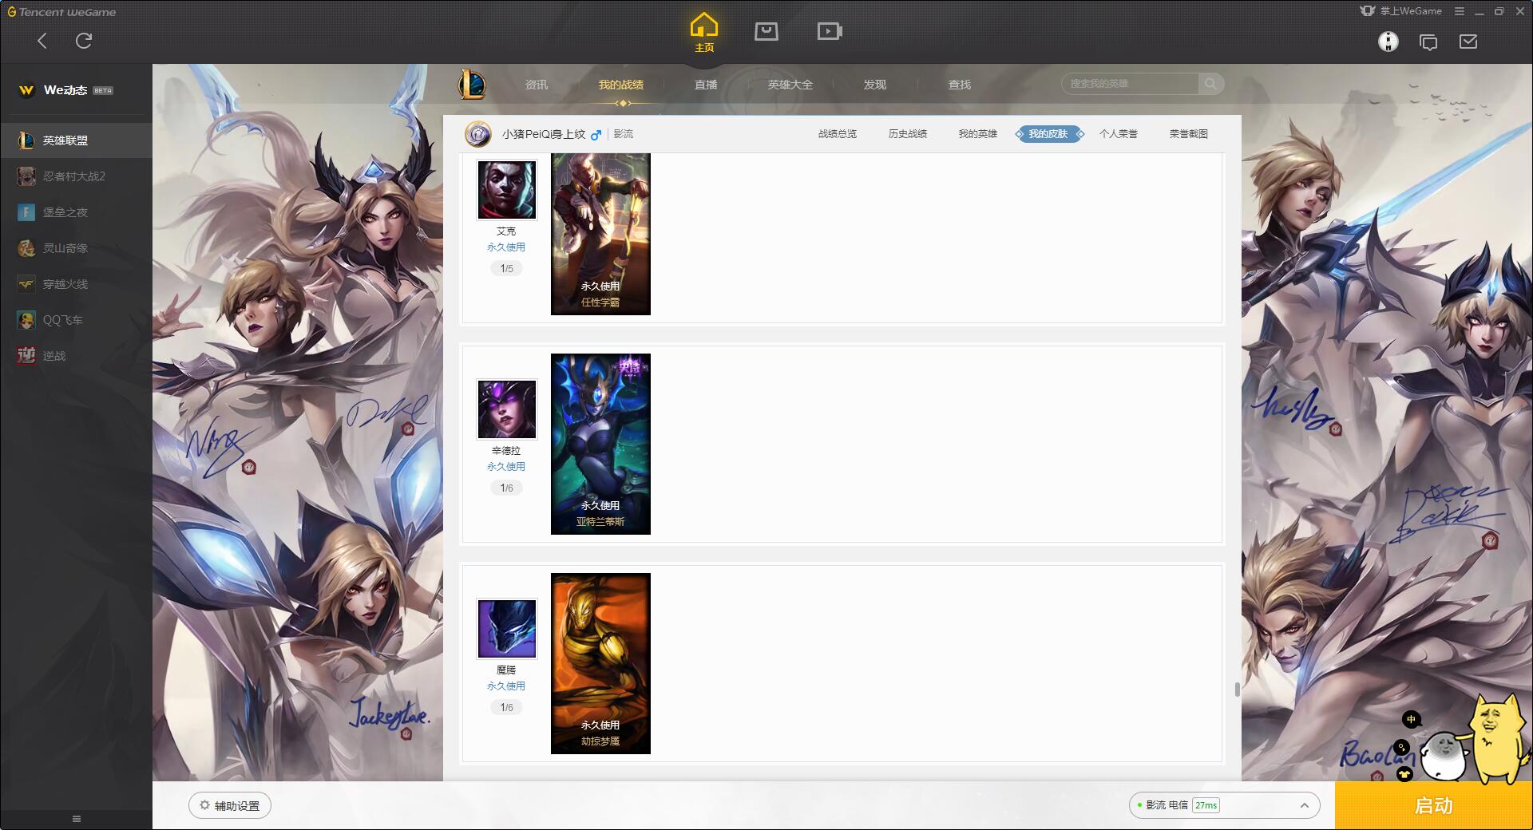1533x830 pixels.
Task: Click the player profile avatar icon
Action: coord(477,134)
